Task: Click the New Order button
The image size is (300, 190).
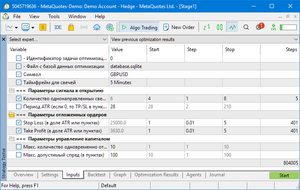Action: [x=179, y=27]
